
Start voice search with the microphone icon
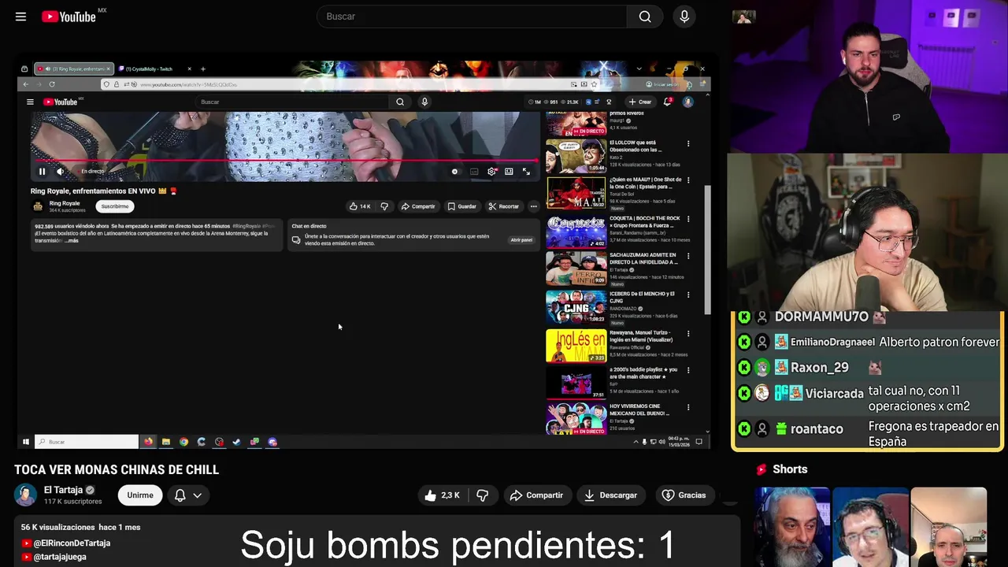(x=684, y=17)
